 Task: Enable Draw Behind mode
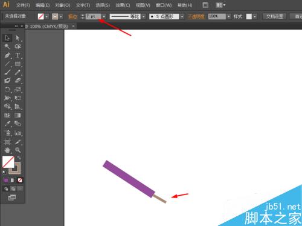click(13, 189)
